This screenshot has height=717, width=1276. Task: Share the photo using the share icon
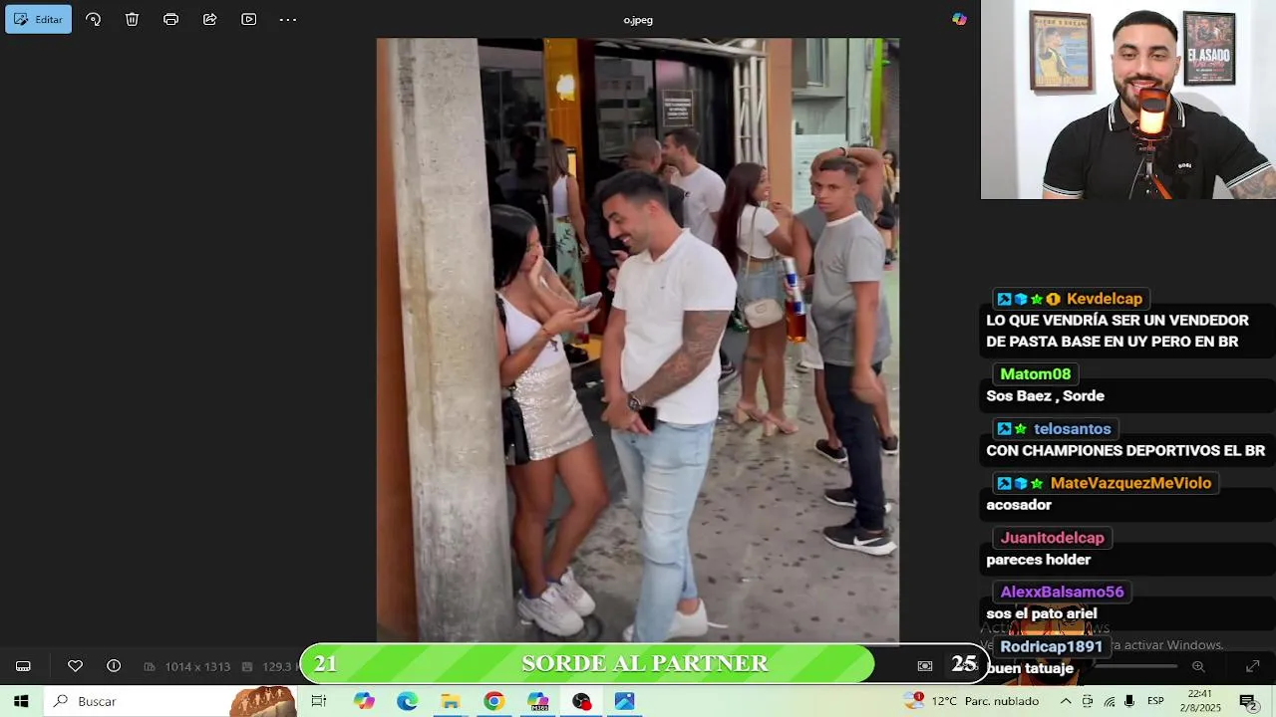[209, 19]
